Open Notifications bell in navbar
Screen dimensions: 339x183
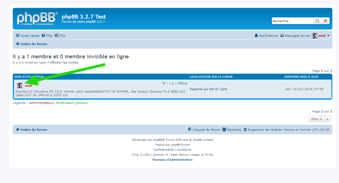tap(266, 36)
